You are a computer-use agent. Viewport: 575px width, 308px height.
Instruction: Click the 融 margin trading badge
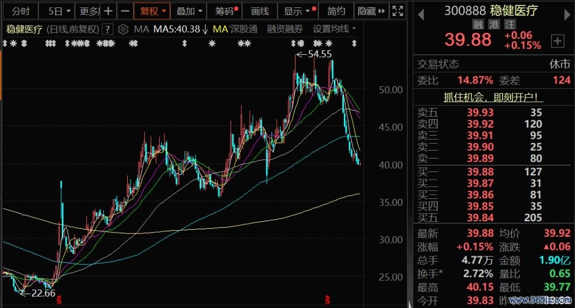pos(478,24)
